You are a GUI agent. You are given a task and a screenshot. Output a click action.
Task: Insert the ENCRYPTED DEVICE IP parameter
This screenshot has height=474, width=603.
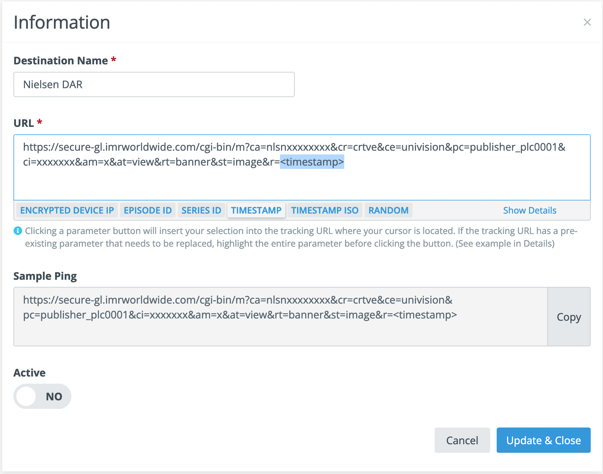[x=67, y=210]
